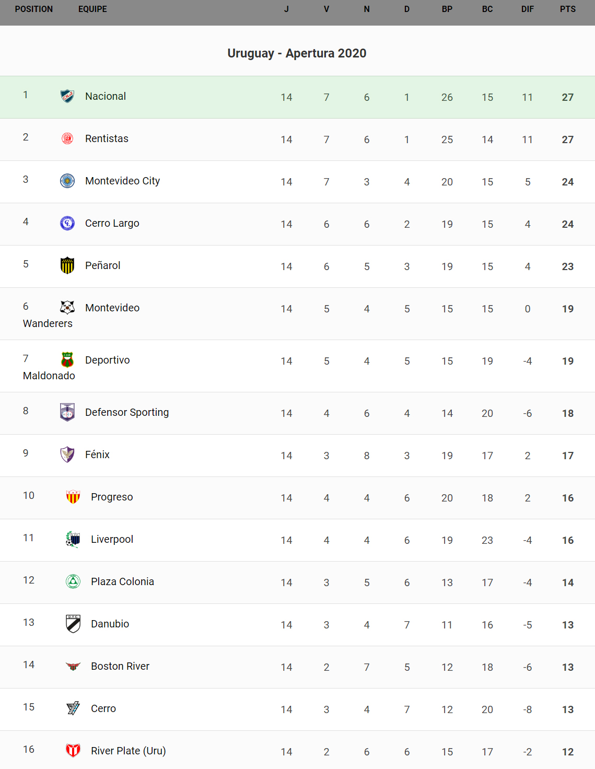
Task: Click the DIF column header
Action: pos(527,9)
